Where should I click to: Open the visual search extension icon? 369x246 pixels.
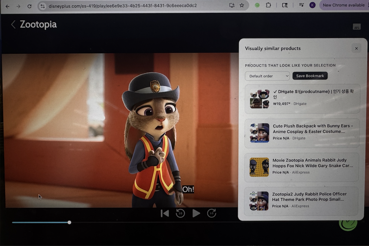[x=285, y=5]
